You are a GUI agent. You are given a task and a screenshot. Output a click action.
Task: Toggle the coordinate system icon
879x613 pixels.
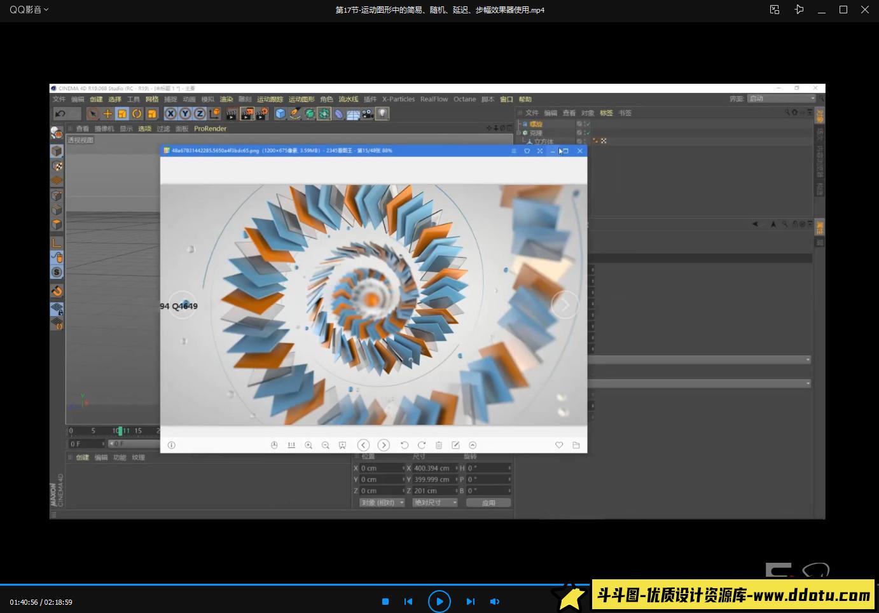pos(214,114)
